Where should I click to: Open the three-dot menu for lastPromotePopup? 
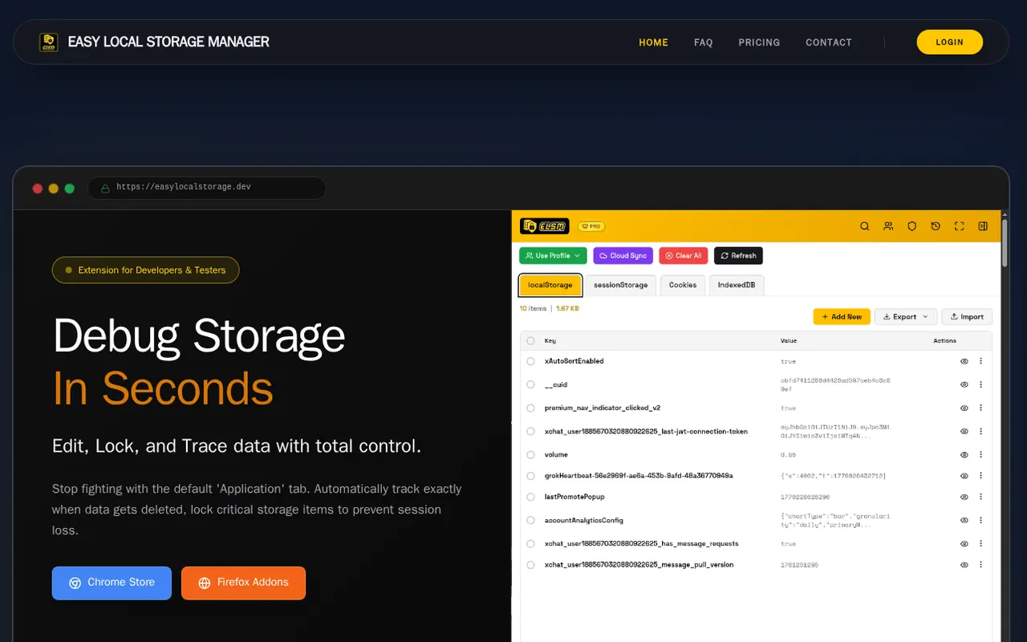[x=980, y=498]
